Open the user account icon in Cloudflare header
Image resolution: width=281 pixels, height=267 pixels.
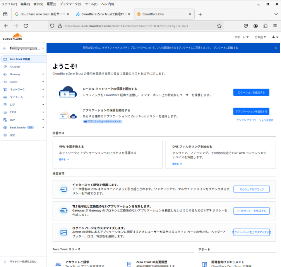(275, 37)
